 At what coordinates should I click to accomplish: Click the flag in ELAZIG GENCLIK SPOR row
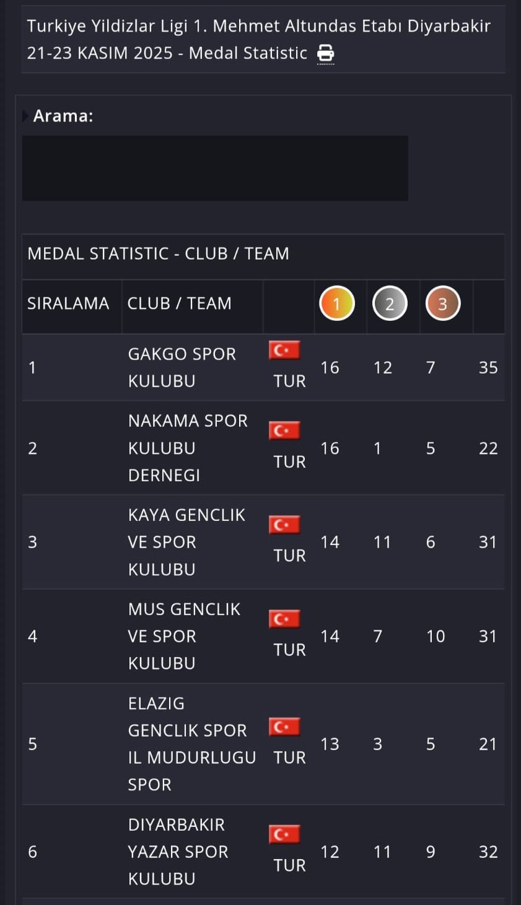(284, 727)
